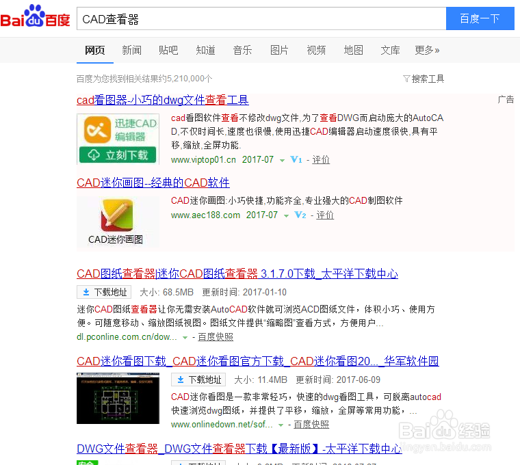Open the 图片 tab
Screen dimensions: 520x465
279,50
